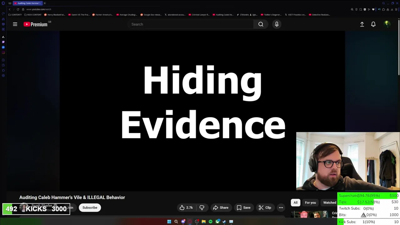
Task: Click the heart bookmark icon in toolbar
Action: pos(373,9)
